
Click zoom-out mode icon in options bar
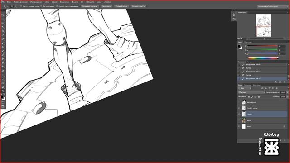15,6
